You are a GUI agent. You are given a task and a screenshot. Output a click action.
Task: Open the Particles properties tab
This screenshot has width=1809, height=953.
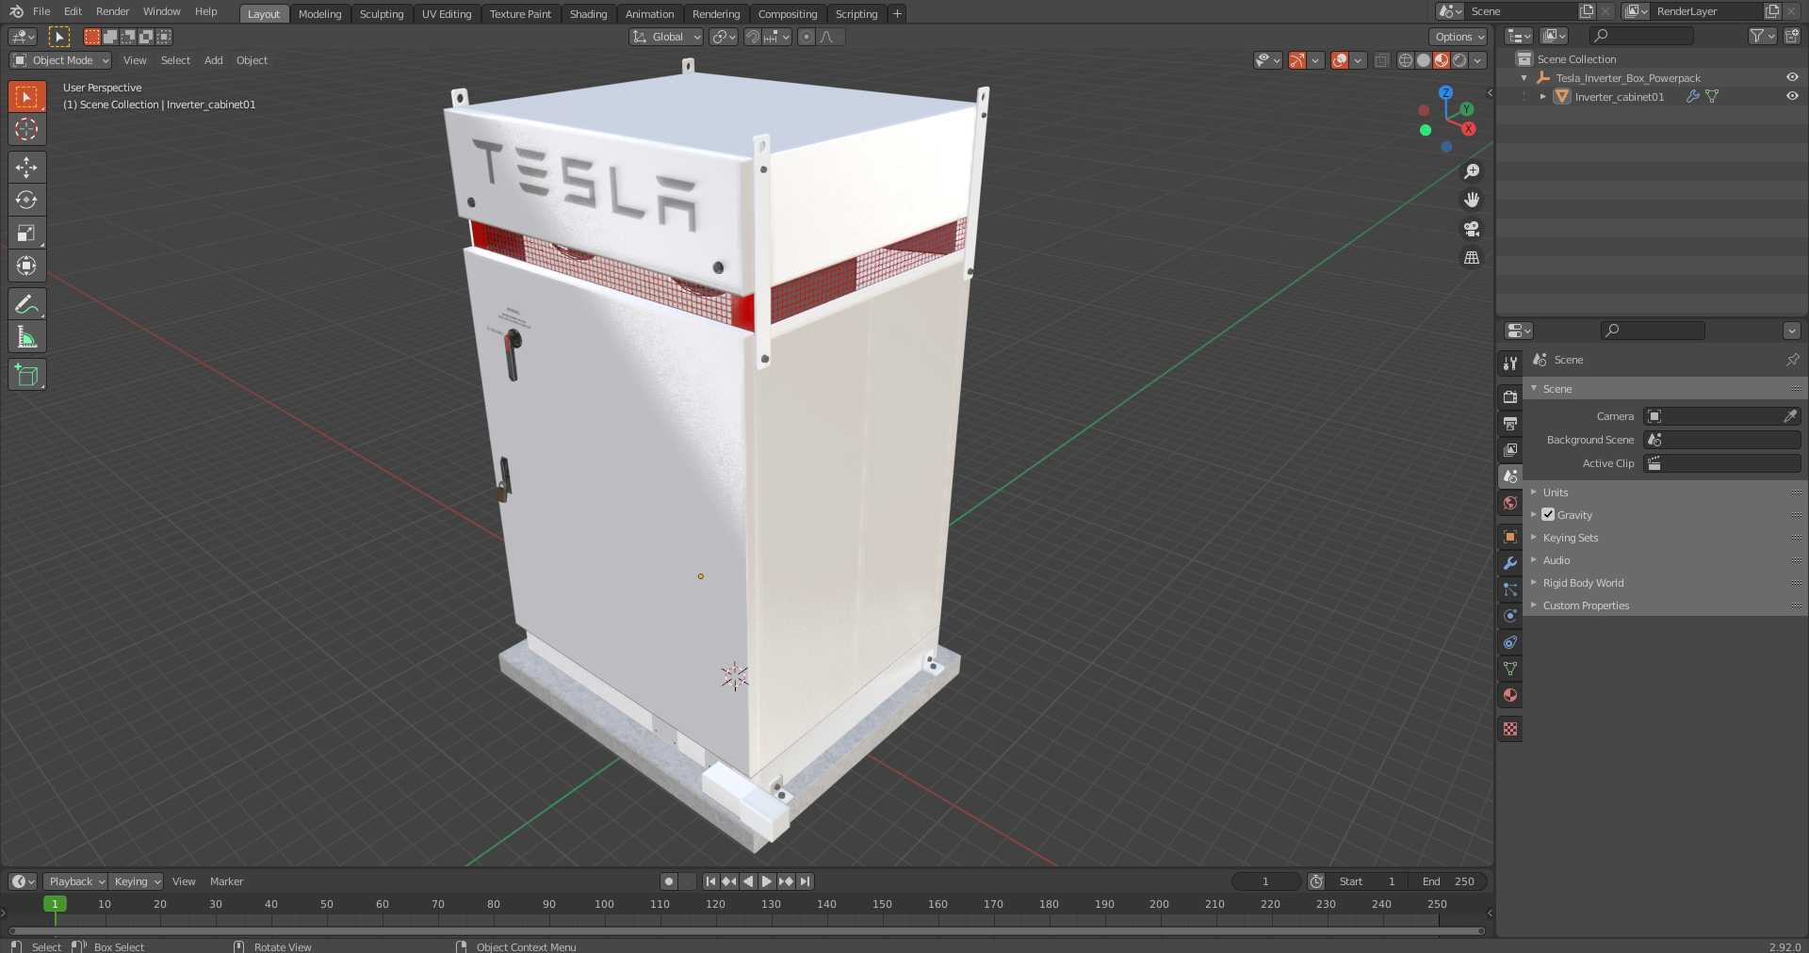pyautogui.click(x=1510, y=590)
